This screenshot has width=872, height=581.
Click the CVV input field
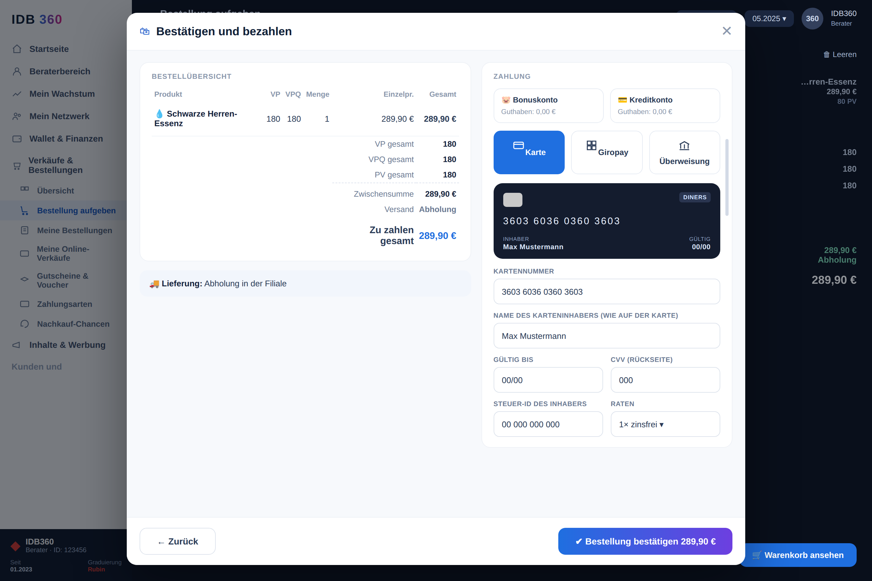665,380
